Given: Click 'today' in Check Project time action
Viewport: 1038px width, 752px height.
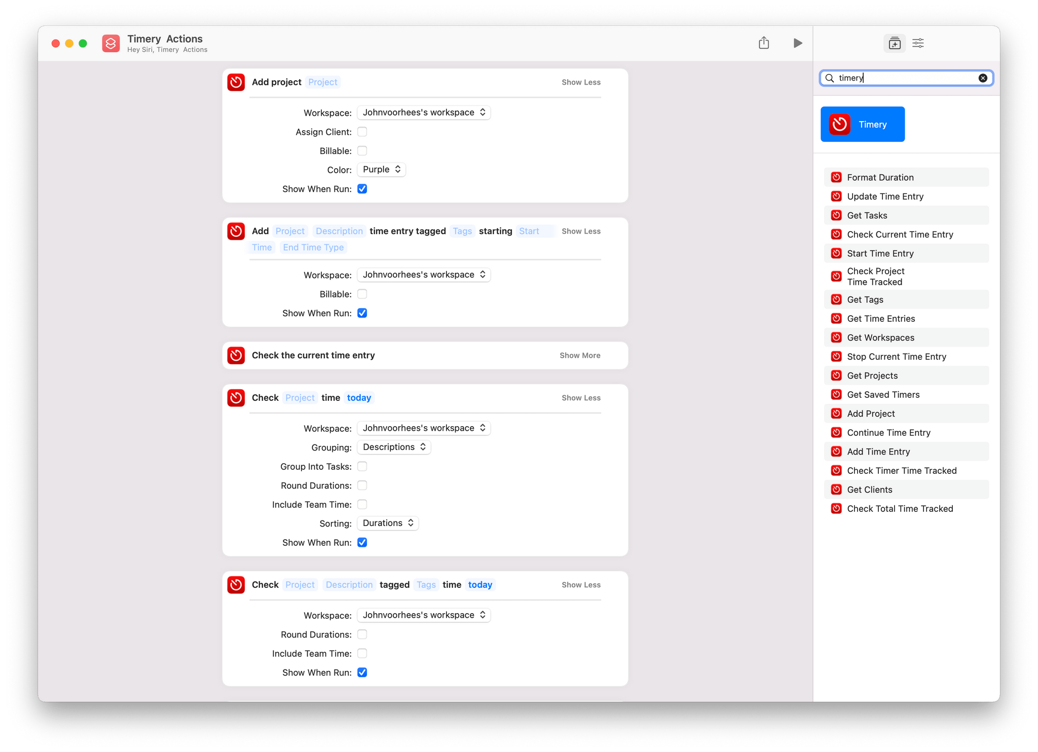Looking at the screenshot, I should (359, 398).
